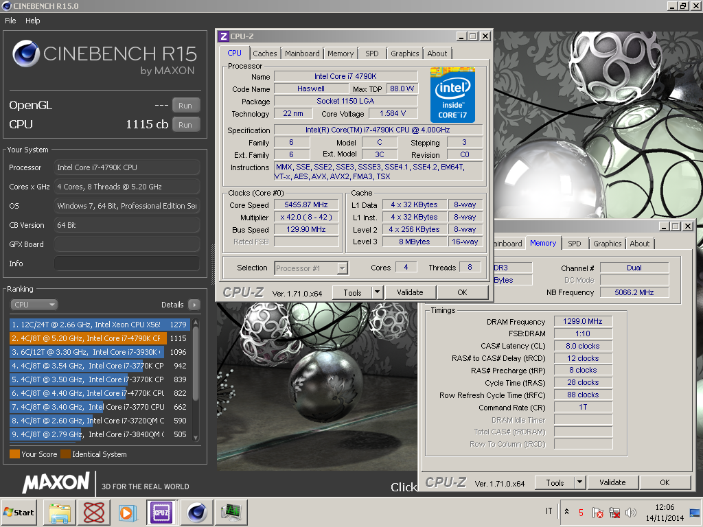
Task: Click the Info input field
Action: click(127, 263)
